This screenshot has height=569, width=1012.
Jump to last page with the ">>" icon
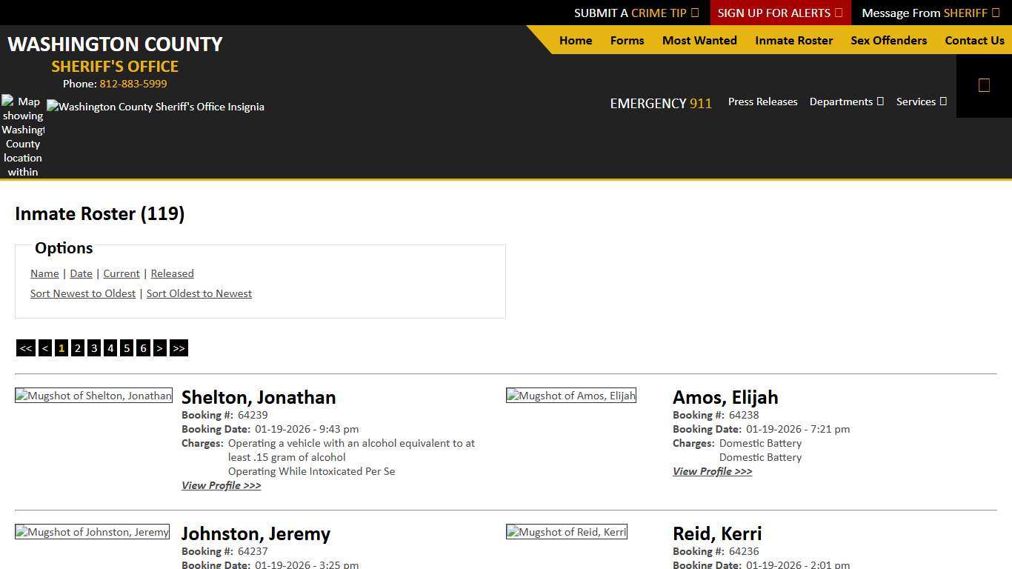[x=179, y=347]
